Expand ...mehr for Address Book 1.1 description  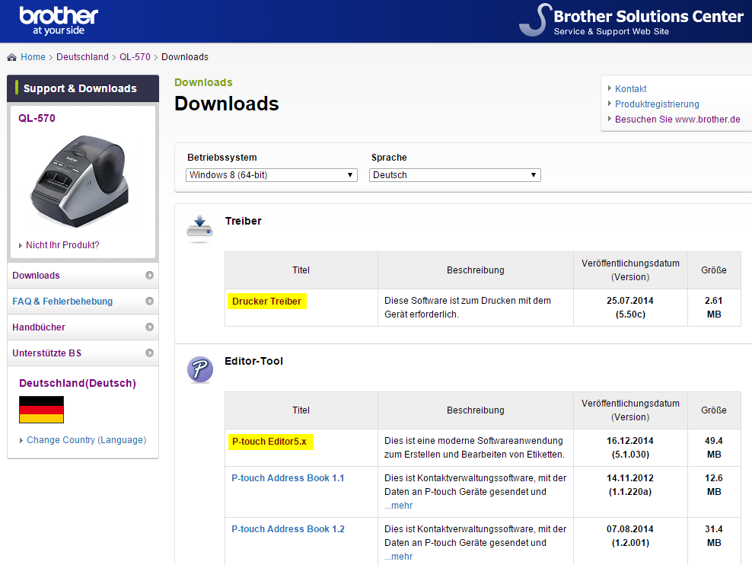pos(399,506)
